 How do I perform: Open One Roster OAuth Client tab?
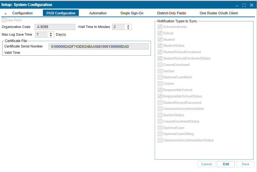click(x=219, y=13)
